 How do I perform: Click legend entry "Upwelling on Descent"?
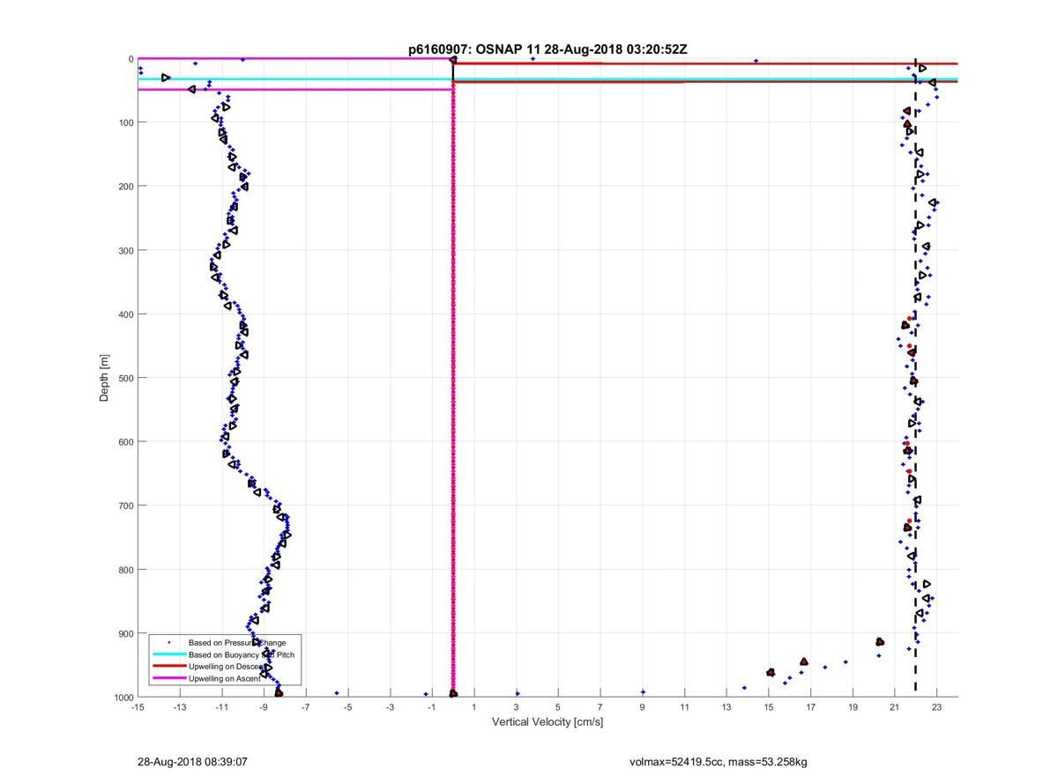click(x=227, y=667)
